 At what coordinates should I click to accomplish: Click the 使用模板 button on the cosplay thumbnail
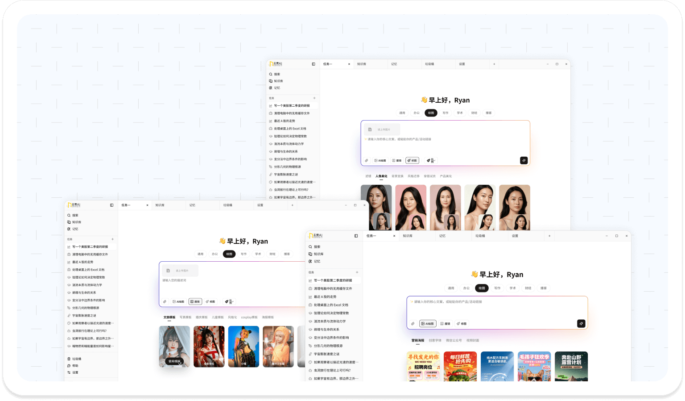174,361
